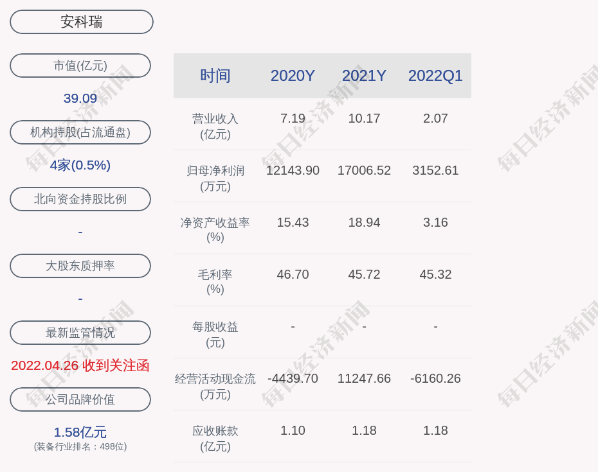The height and width of the screenshot is (472, 598).
Task: Click the 2021Y column header
Action: click(x=364, y=76)
